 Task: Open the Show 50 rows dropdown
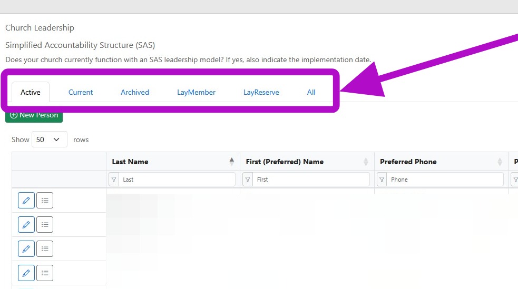(49, 139)
